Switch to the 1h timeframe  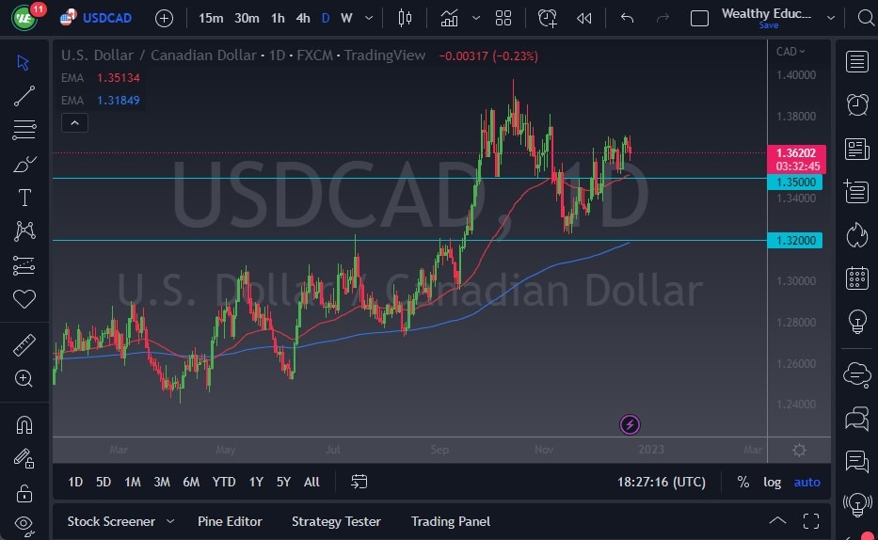point(278,19)
